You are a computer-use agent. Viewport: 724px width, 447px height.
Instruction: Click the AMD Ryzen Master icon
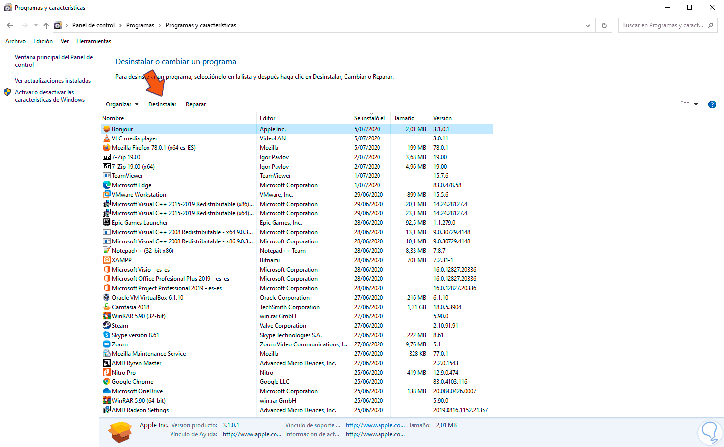[x=106, y=363]
